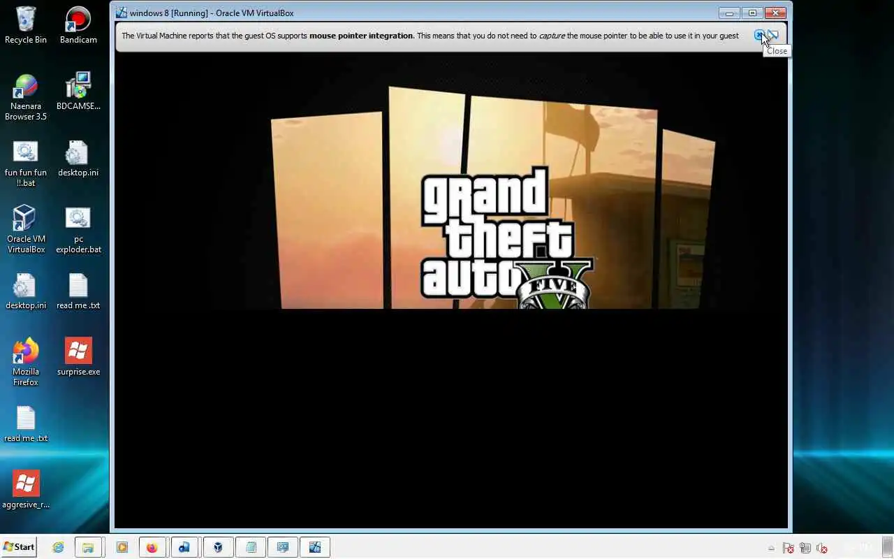
Task: Open Action Center flag tray icon
Action: click(788, 548)
